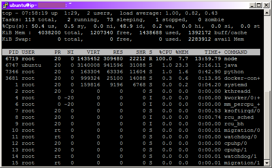This screenshot has width=272, height=168.
Task: Click the python process command name
Action: [x=234, y=72]
